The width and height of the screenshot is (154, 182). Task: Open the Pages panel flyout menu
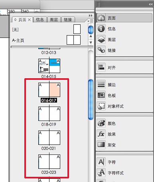click(91, 21)
